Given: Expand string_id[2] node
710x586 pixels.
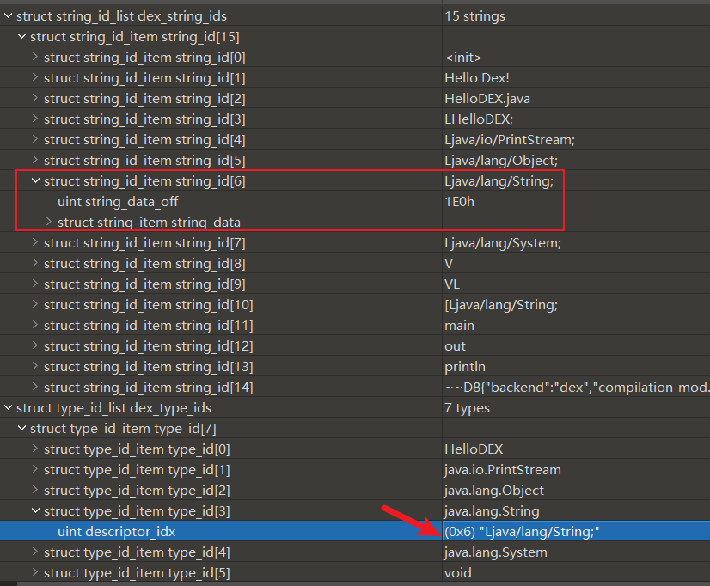Looking at the screenshot, I should 35,98.
